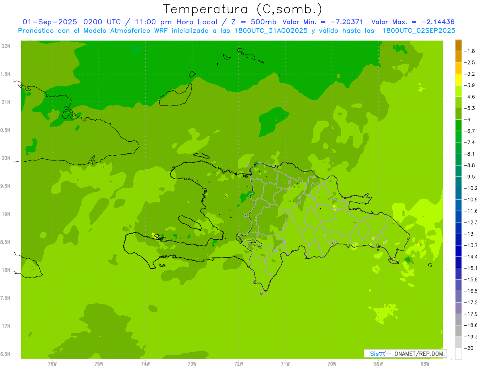Click the valid-until time "1800UTC_02SEP2025"

coord(419,31)
